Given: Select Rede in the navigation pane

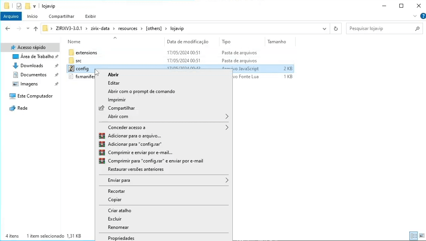Looking at the screenshot, I should pos(22,108).
